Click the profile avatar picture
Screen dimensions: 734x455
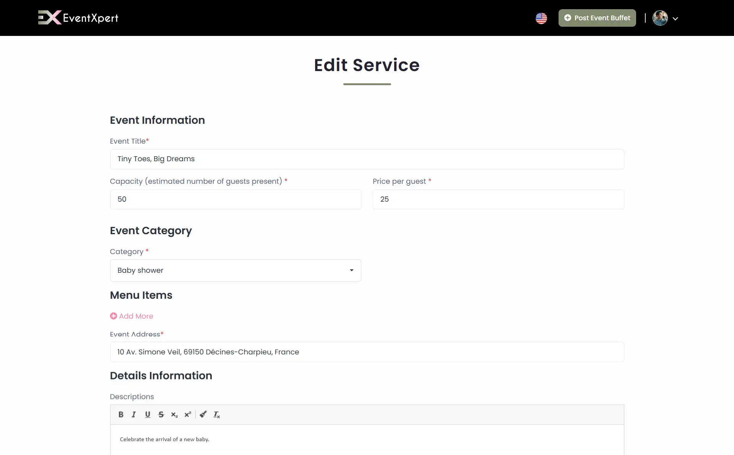(661, 18)
